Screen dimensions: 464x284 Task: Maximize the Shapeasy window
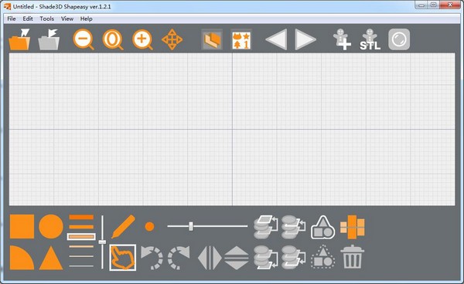[x=434, y=5]
